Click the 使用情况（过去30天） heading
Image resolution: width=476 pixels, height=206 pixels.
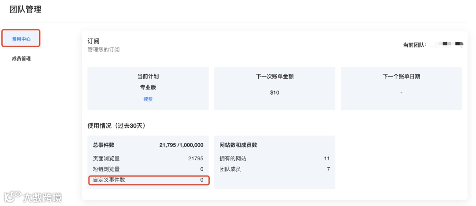(x=116, y=125)
